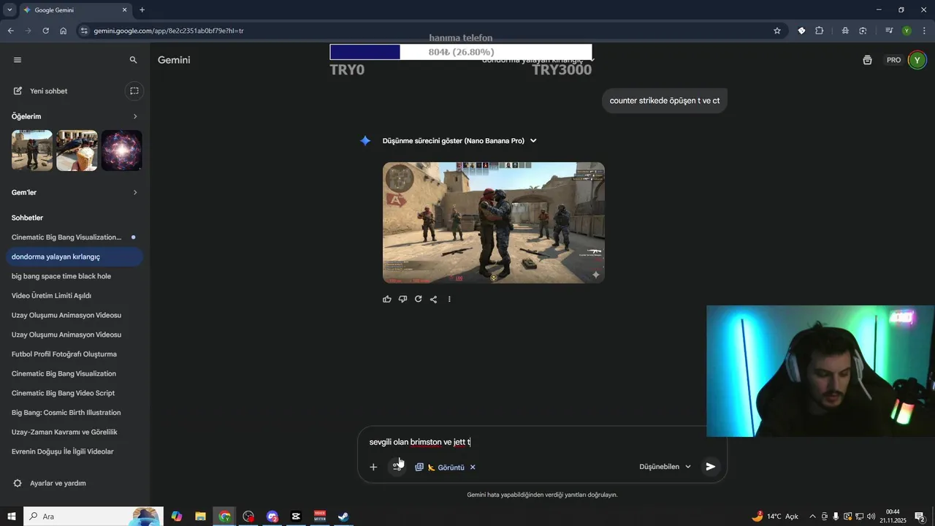Like the response with thumbs up
The image size is (935, 526).
(387, 299)
